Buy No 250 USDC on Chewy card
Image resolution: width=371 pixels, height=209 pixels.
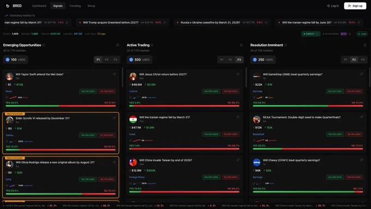pyautogui.click(x=354, y=177)
